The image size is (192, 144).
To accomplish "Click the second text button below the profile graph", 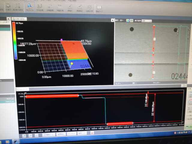I will click(x=61, y=134).
